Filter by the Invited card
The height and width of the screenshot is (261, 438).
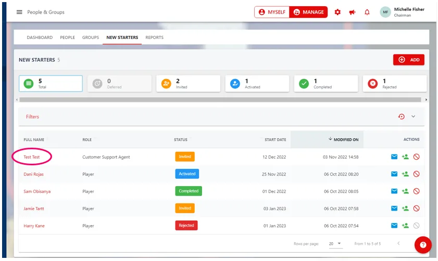pos(189,83)
